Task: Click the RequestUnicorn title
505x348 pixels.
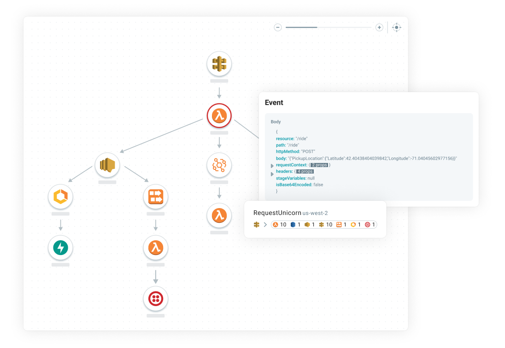Action: [277, 213]
